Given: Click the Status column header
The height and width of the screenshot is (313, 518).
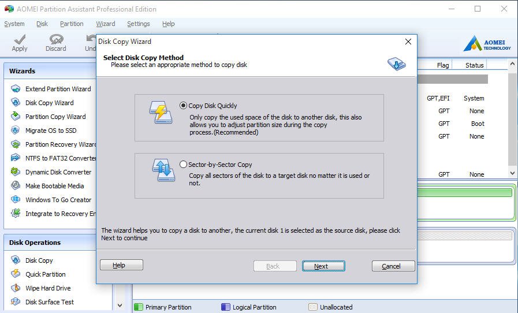Looking at the screenshot, I should [x=474, y=65].
